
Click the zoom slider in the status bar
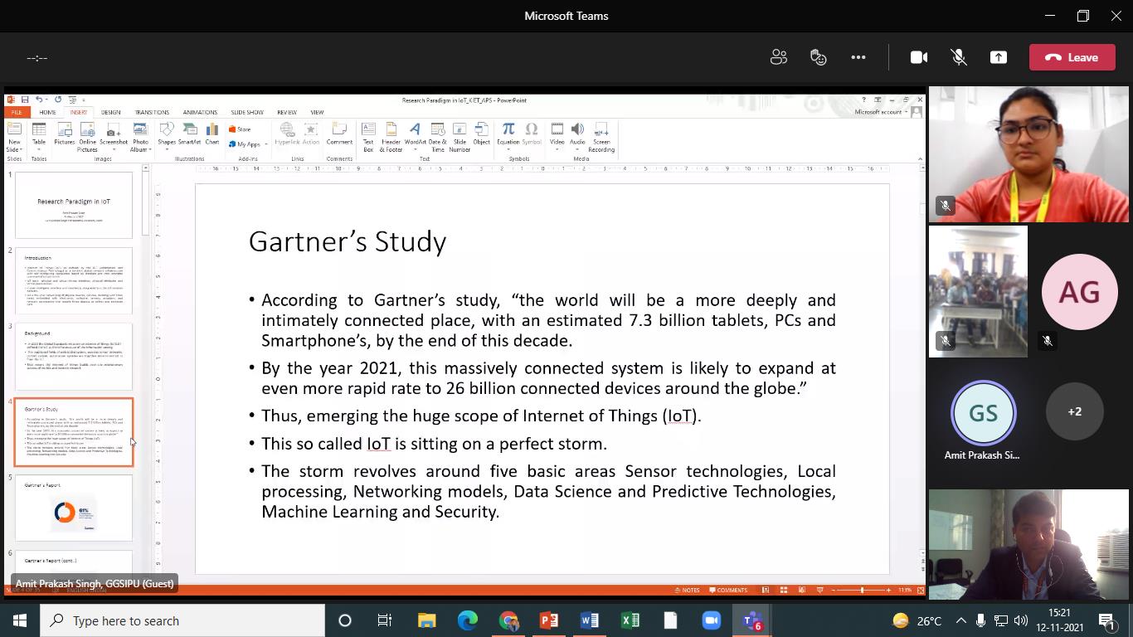(862, 590)
